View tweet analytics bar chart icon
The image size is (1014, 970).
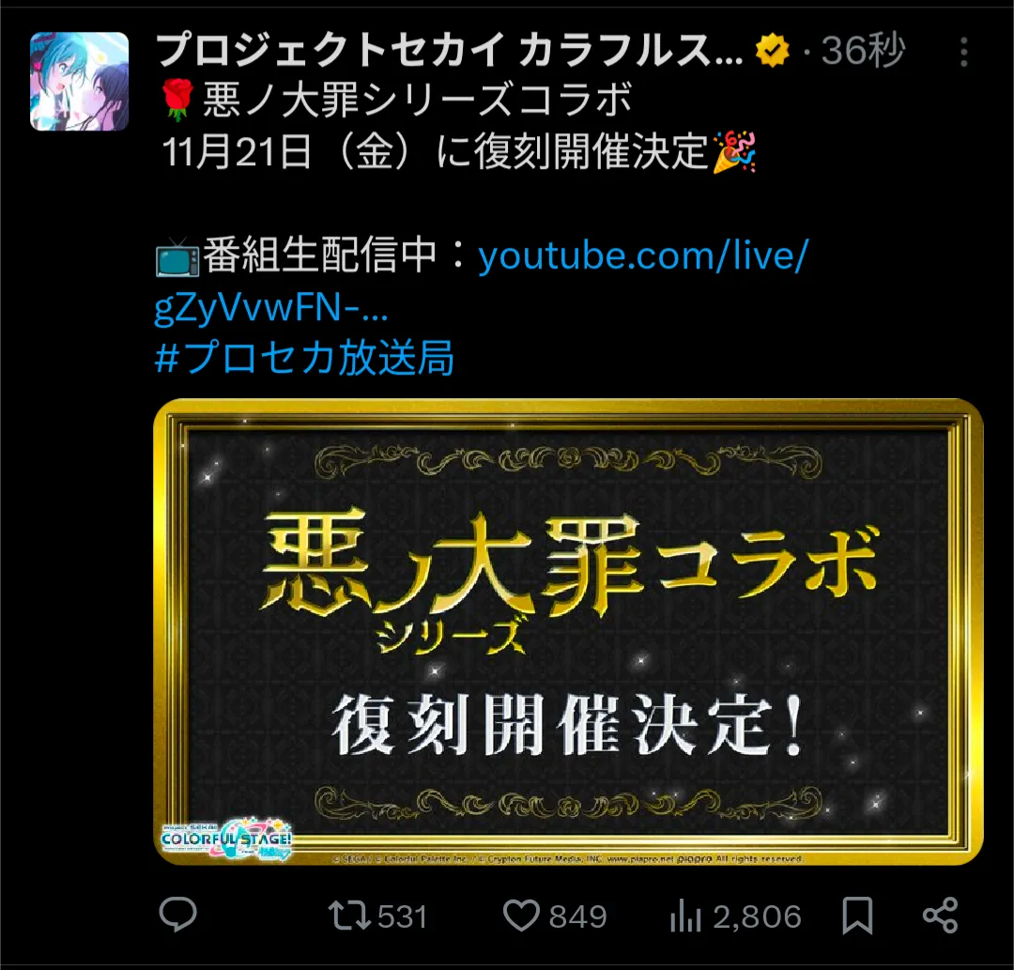coord(685,916)
